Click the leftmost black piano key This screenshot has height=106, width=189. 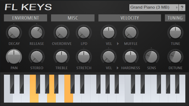click(x=12, y=84)
